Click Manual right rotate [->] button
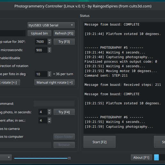Screen dimensions: 165x165 (54, 82)
